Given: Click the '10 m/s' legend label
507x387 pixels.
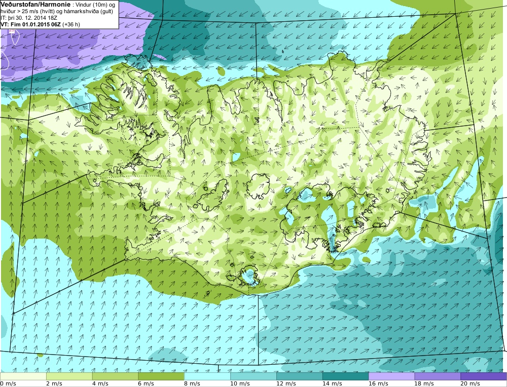Looking at the screenshot, I should click(240, 383).
